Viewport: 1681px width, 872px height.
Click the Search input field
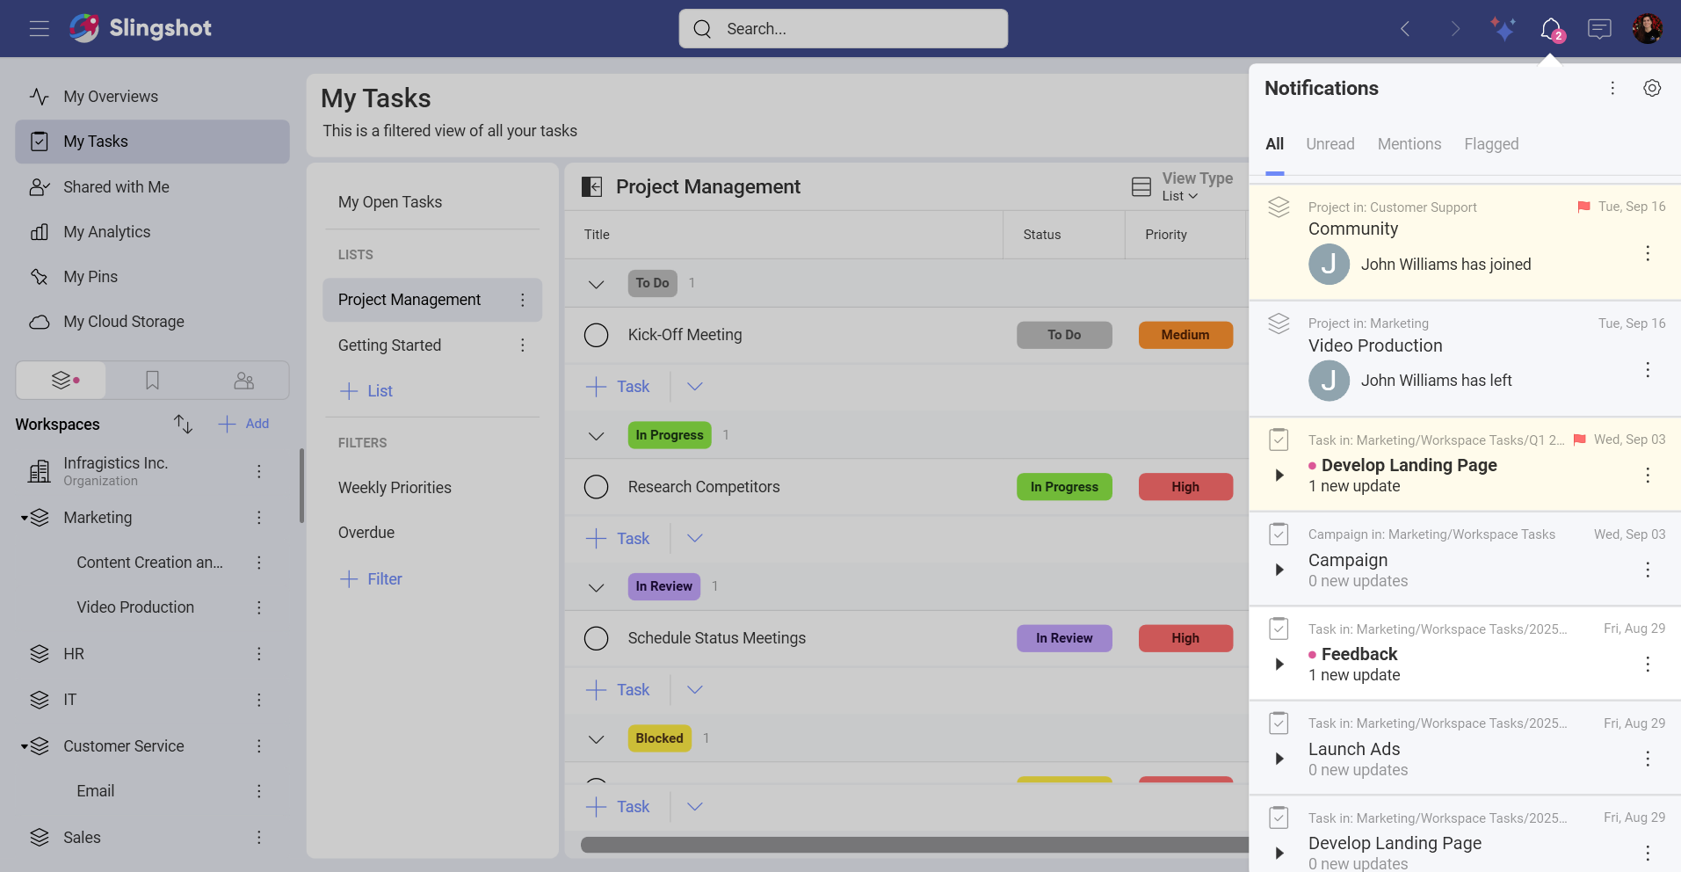click(844, 29)
